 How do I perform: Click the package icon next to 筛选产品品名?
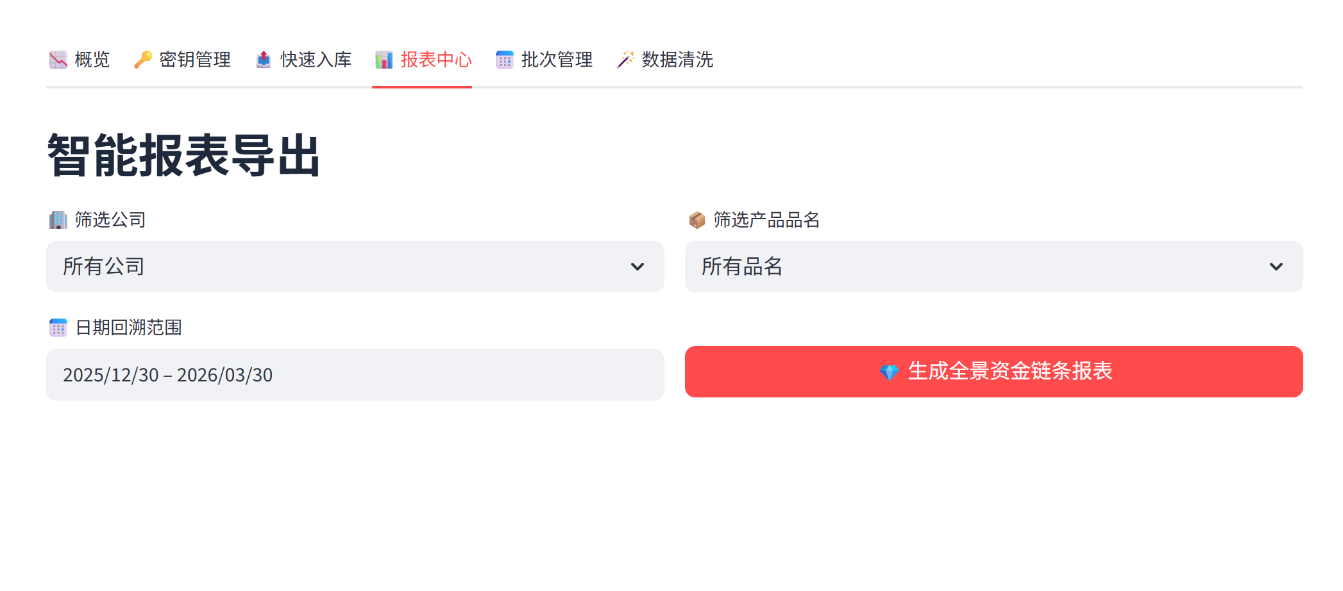coord(697,220)
